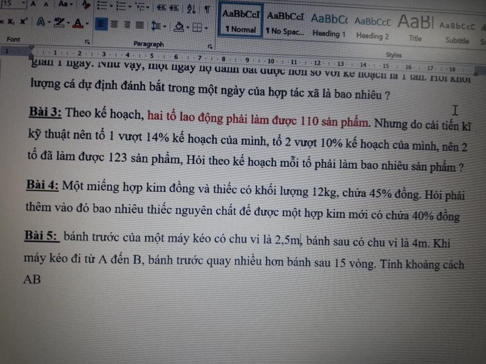Toggle show paragraph marks pilcrow
This screenshot has width=486, height=364.
(x=207, y=9)
